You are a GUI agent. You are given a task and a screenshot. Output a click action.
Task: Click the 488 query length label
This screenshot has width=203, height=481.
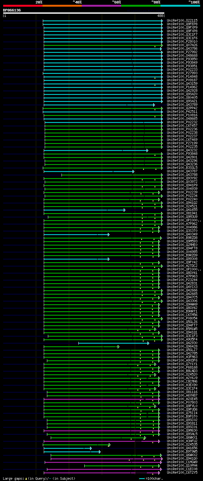160,16
